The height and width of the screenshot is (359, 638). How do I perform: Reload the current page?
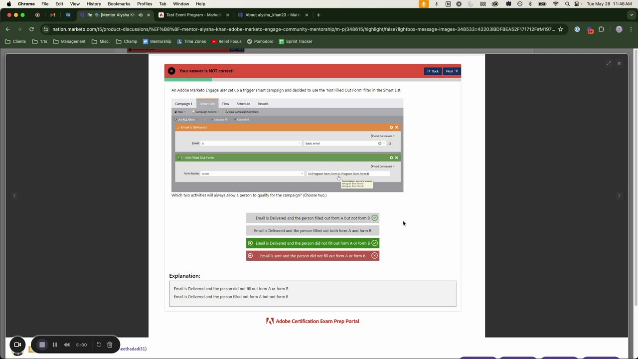(31, 29)
